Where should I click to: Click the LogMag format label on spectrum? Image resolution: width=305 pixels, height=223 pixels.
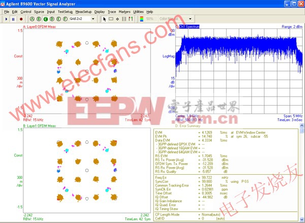point(169,56)
